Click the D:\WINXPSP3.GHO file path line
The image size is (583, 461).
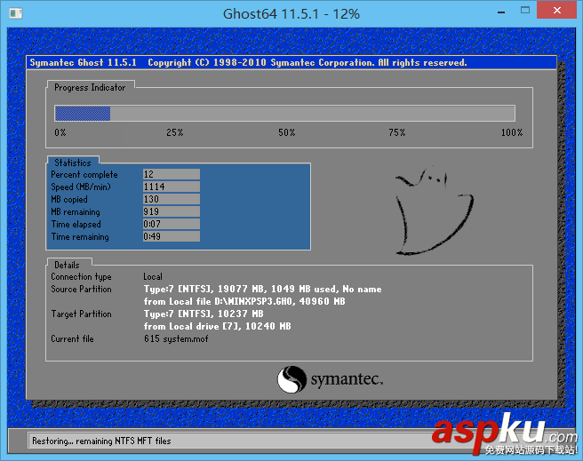244,301
